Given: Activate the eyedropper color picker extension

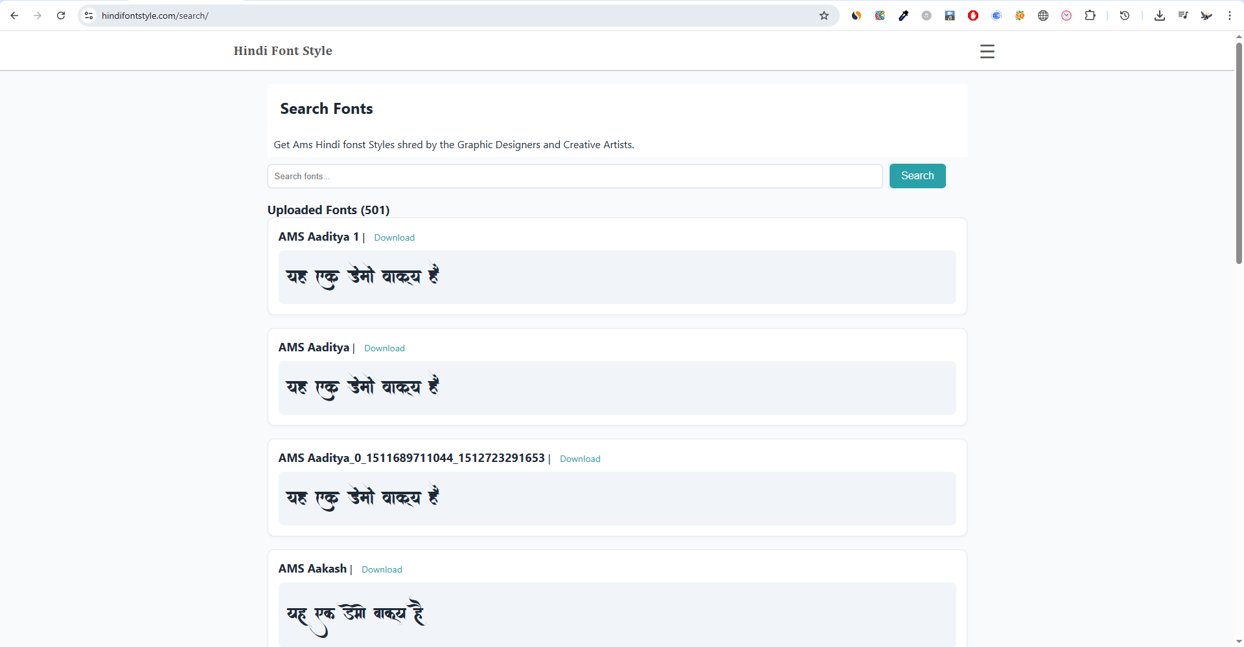Looking at the screenshot, I should (x=903, y=16).
